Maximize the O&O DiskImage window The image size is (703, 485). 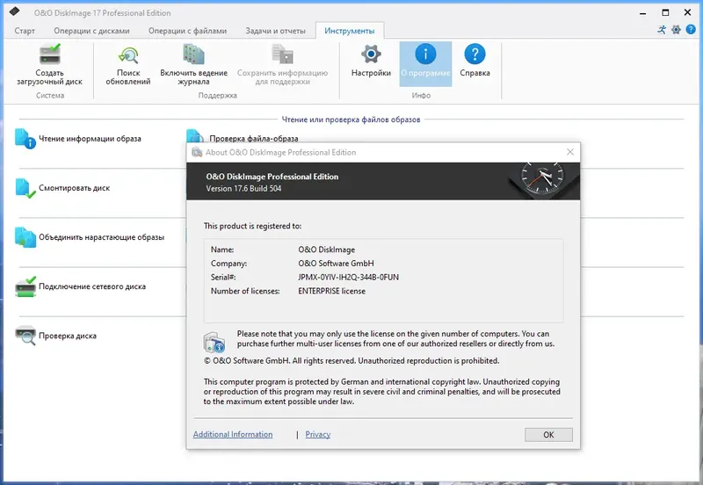pos(665,12)
